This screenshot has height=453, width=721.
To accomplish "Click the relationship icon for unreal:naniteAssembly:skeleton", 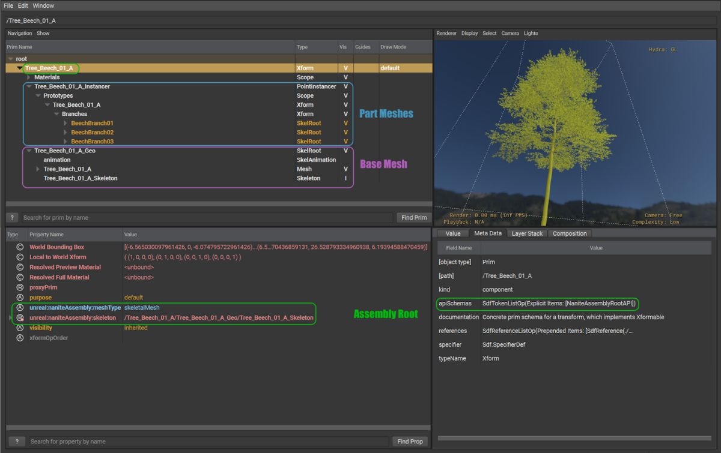I will click(20, 317).
